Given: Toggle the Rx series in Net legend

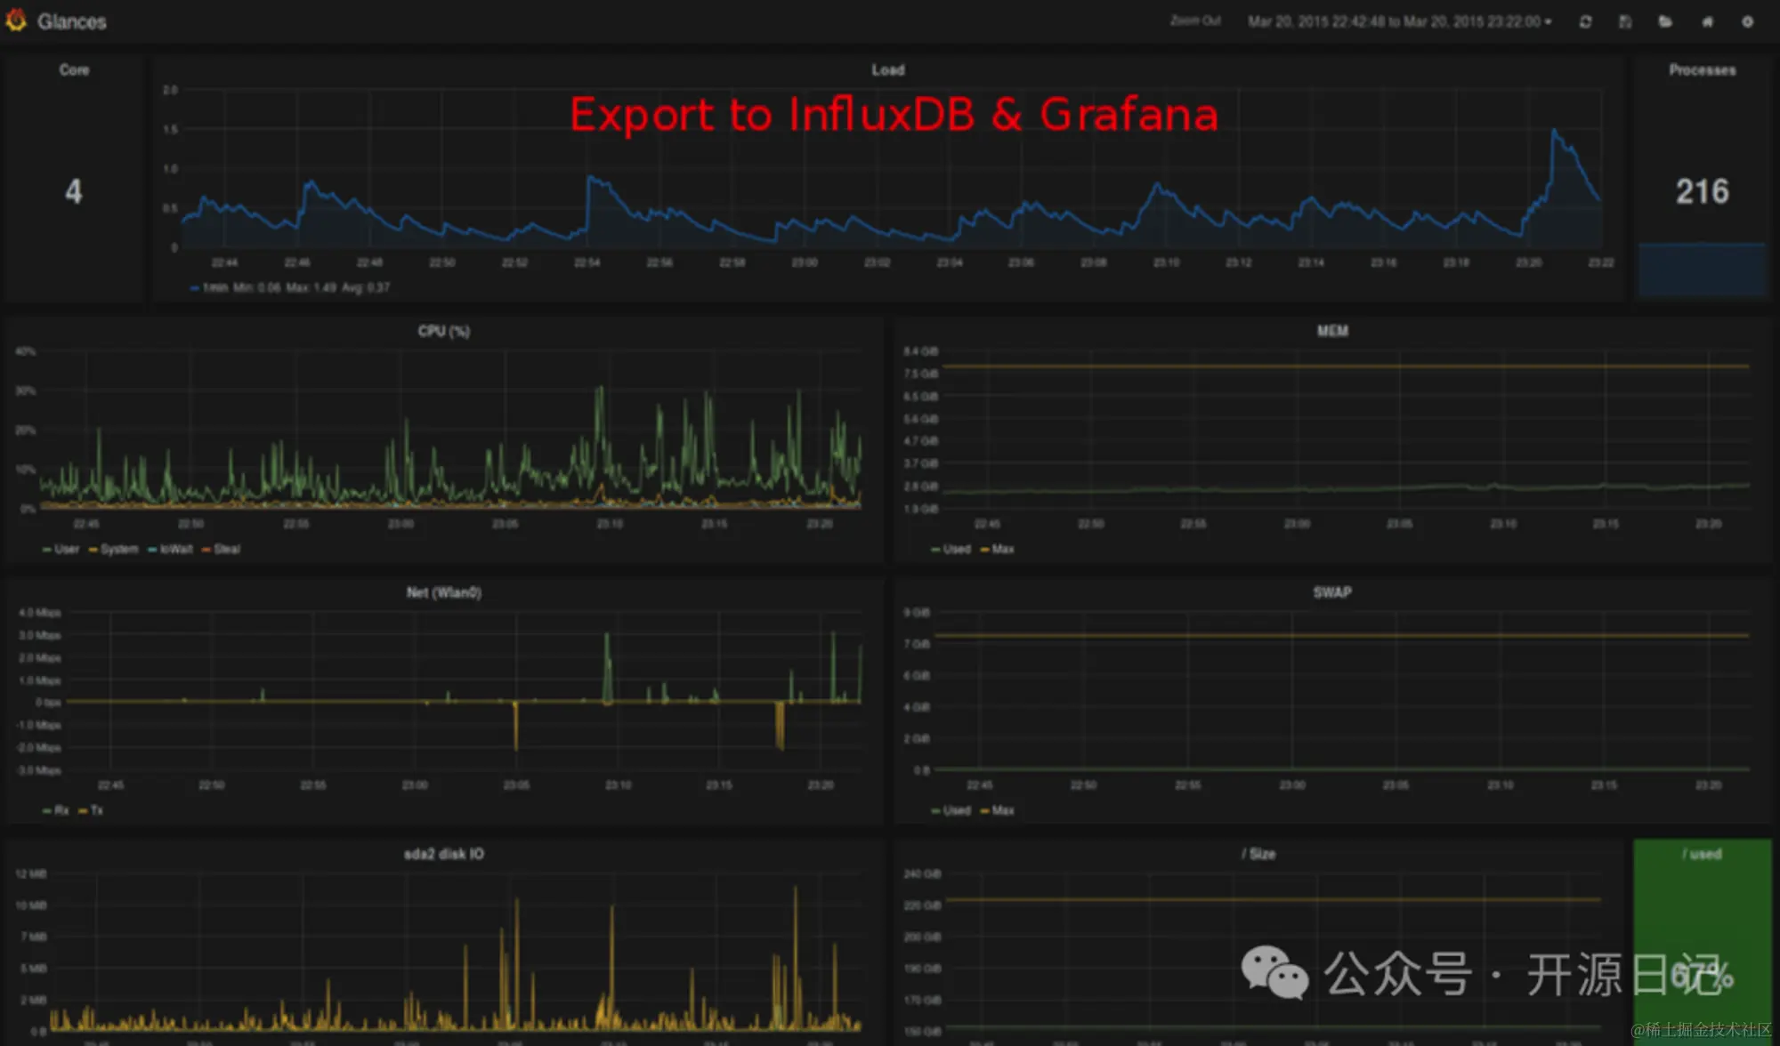Looking at the screenshot, I should [x=55, y=811].
